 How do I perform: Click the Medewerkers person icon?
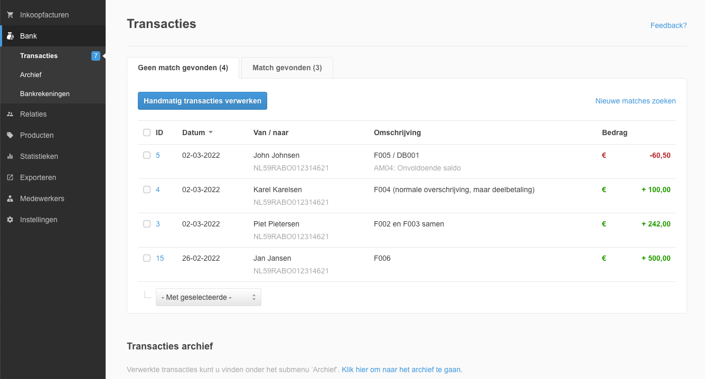[10, 198]
